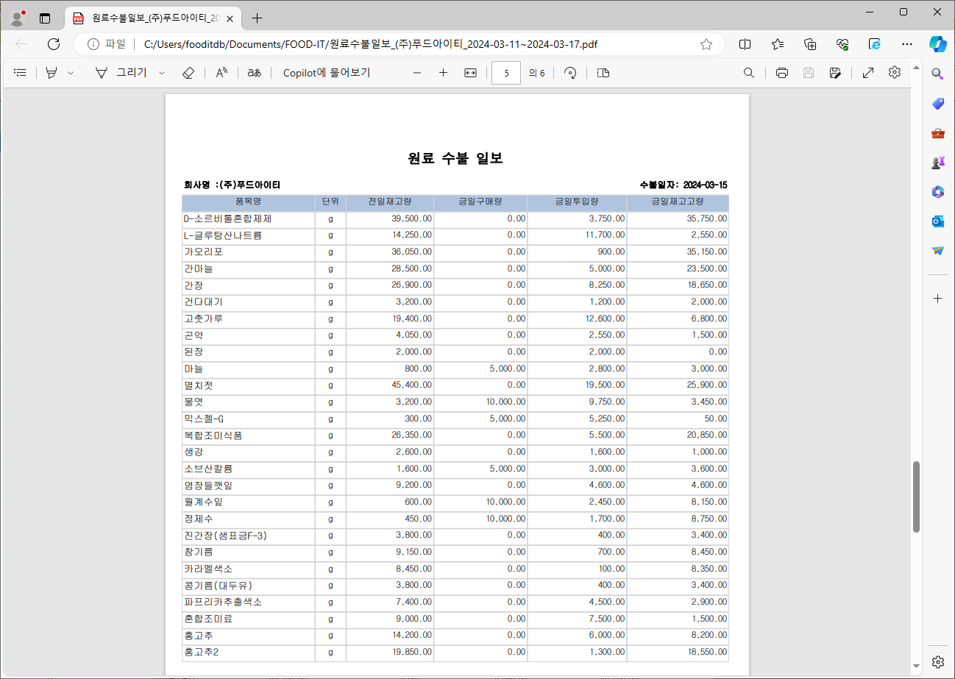This screenshot has height=679, width=955.
Task: Open Favorites list in toolbar
Action: (x=778, y=44)
